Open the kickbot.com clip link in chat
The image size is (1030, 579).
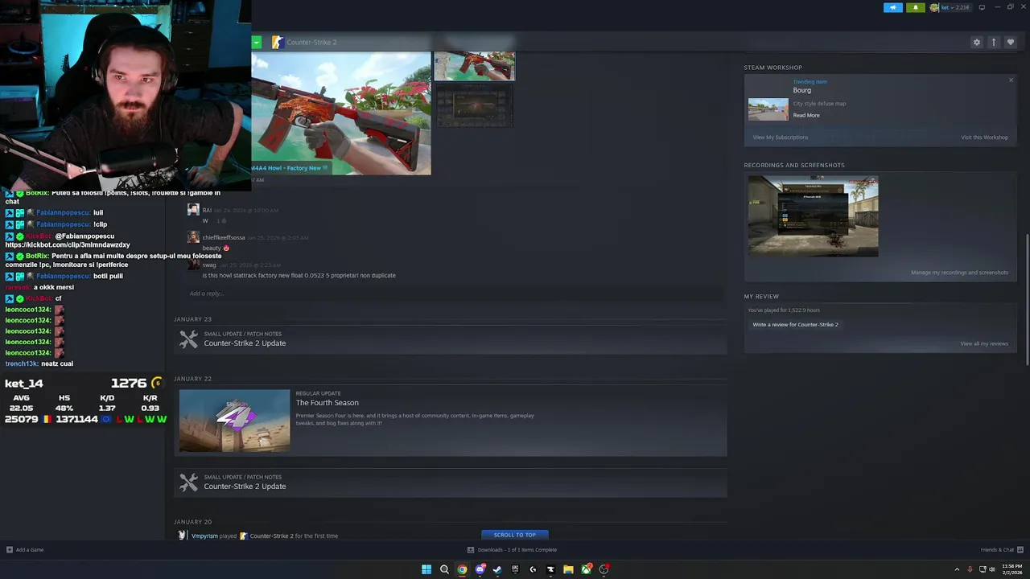click(x=68, y=244)
